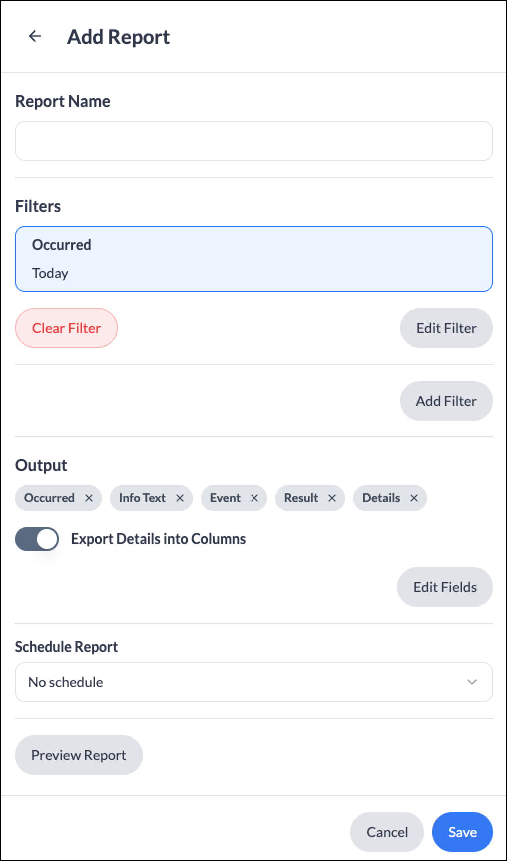The image size is (507, 861).
Task: Open Edit Fields for output
Action: click(x=445, y=587)
